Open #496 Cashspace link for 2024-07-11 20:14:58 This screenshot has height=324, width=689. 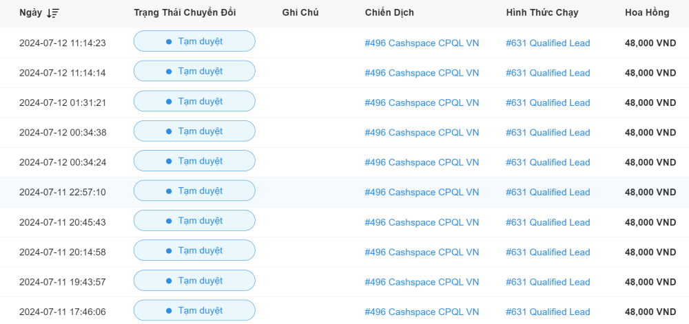click(422, 252)
